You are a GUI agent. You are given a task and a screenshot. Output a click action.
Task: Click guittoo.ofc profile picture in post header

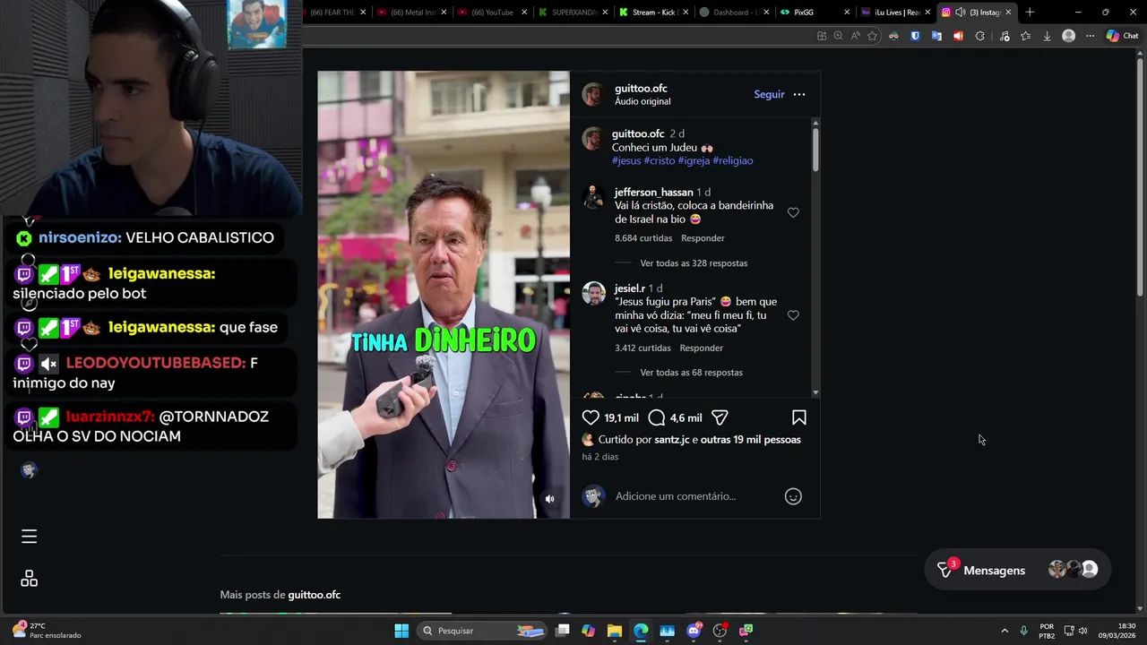(x=593, y=94)
